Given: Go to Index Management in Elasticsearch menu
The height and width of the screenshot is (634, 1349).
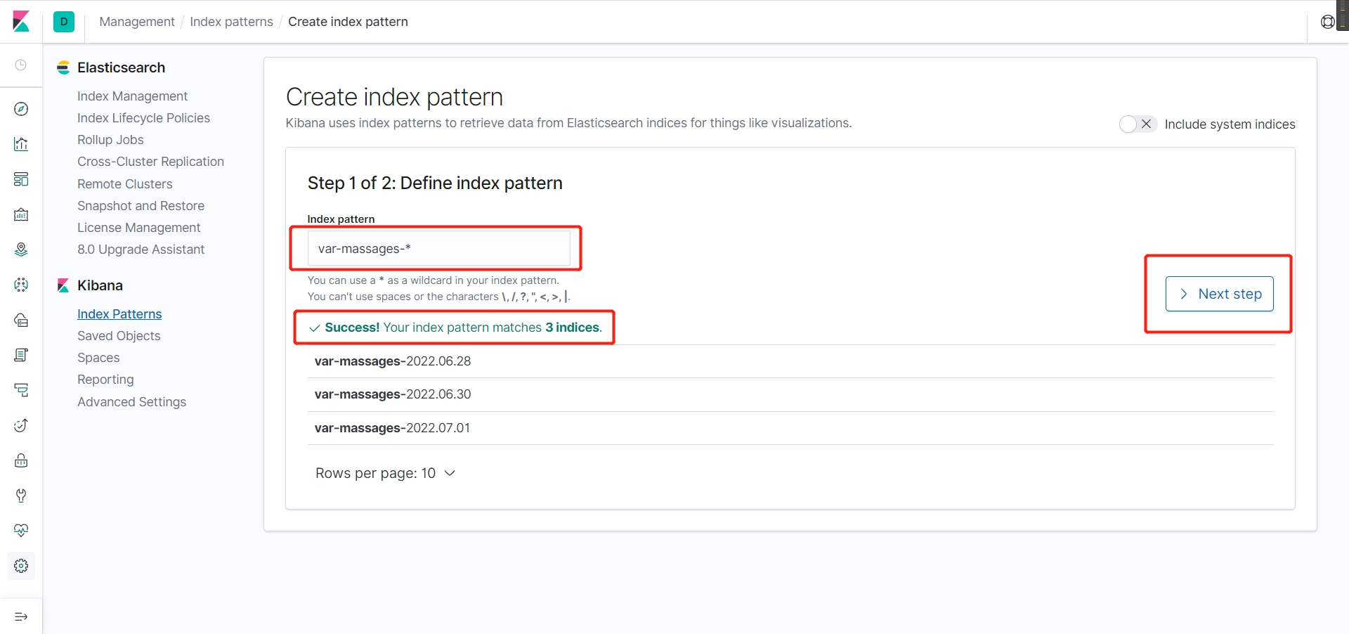Looking at the screenshot, I should 132,96.
